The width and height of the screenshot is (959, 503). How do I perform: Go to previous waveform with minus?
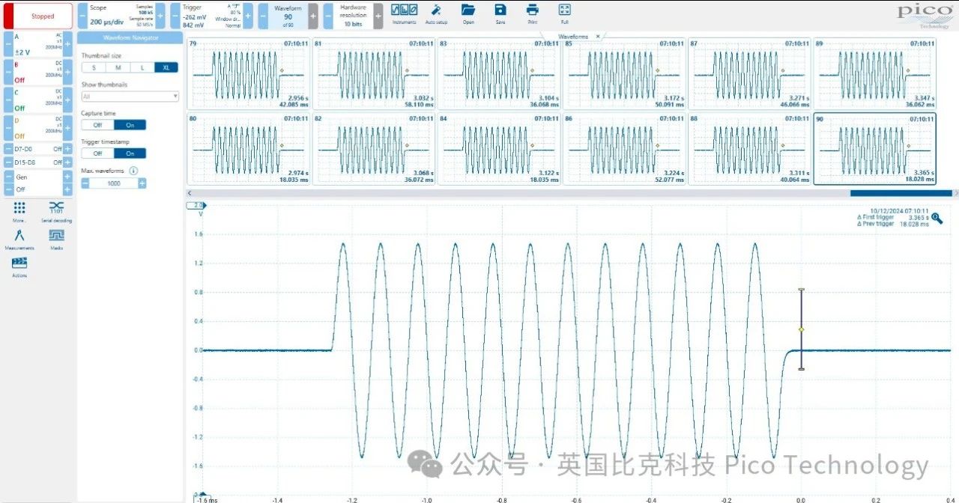pos(263,16)
